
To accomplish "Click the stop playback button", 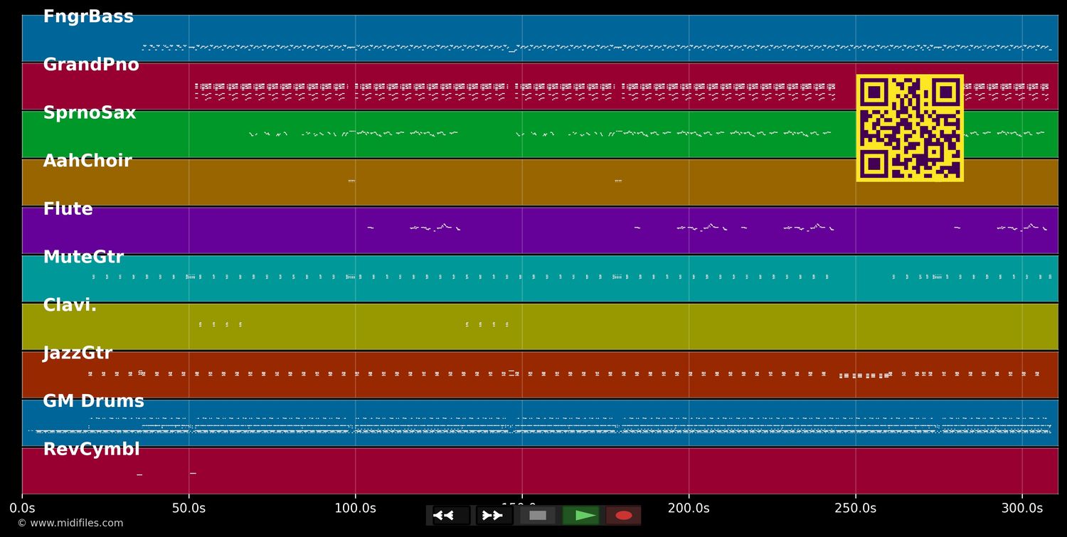I will (537, 515).
